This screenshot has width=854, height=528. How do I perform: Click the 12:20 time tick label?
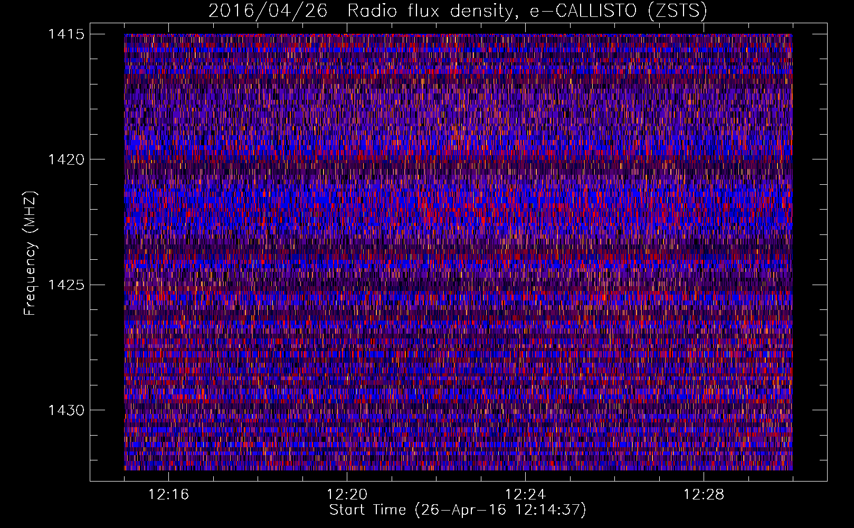click(x=347, y=495)
